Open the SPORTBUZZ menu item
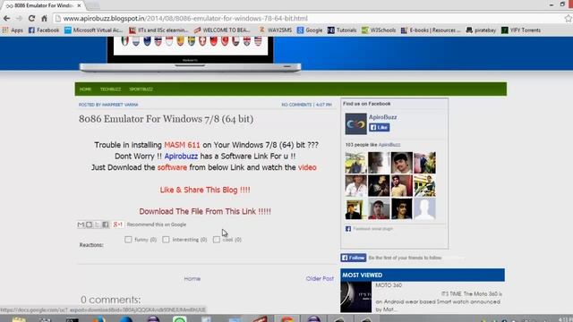The height and width of the screenshot is (322, 573). 141,89
